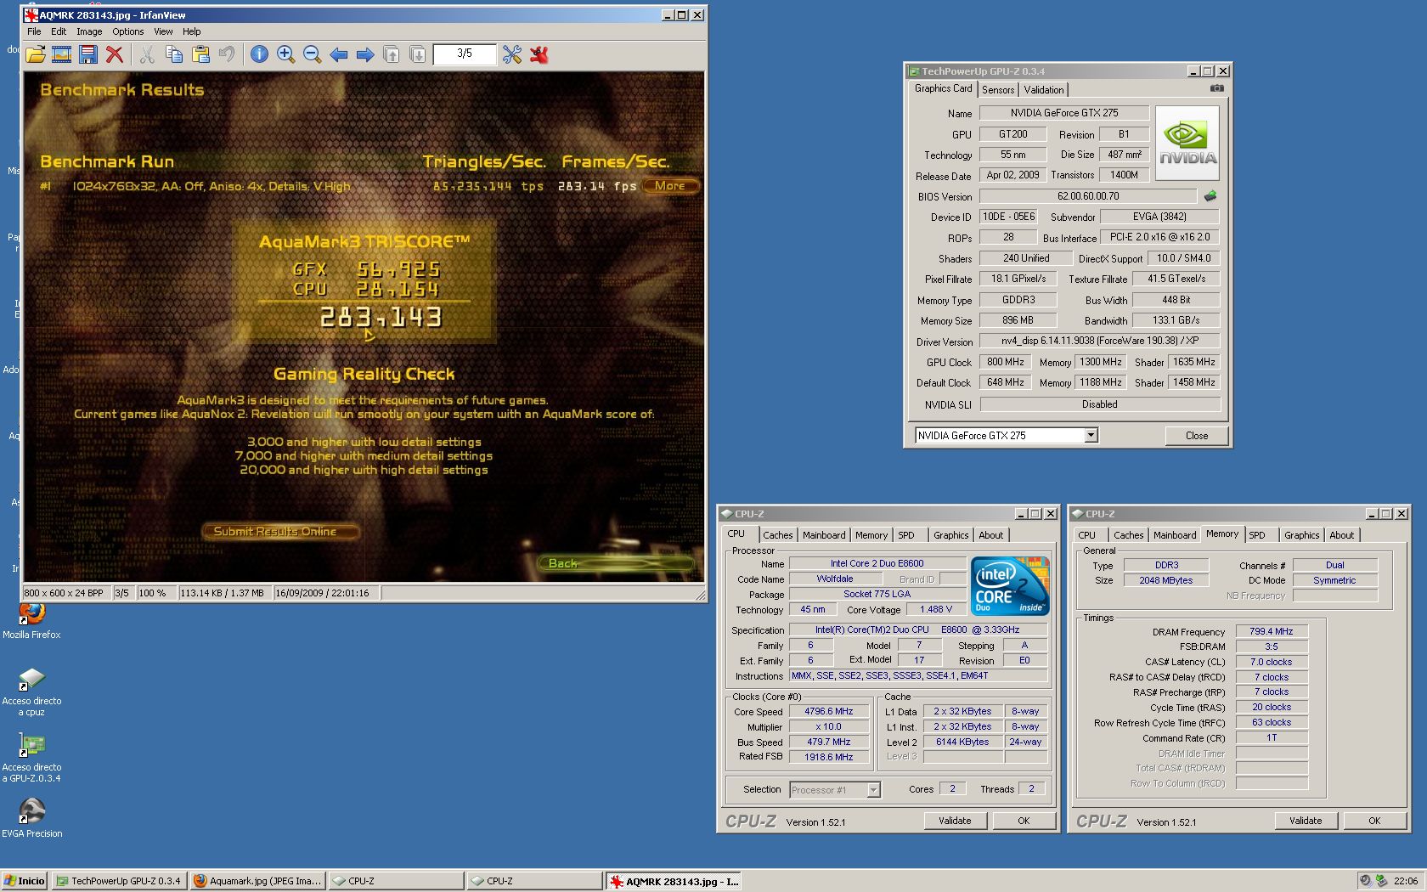Open the Help menu in IrfanView
Image resolution: width=1427 pixels, height=892 pixels.
192,31
